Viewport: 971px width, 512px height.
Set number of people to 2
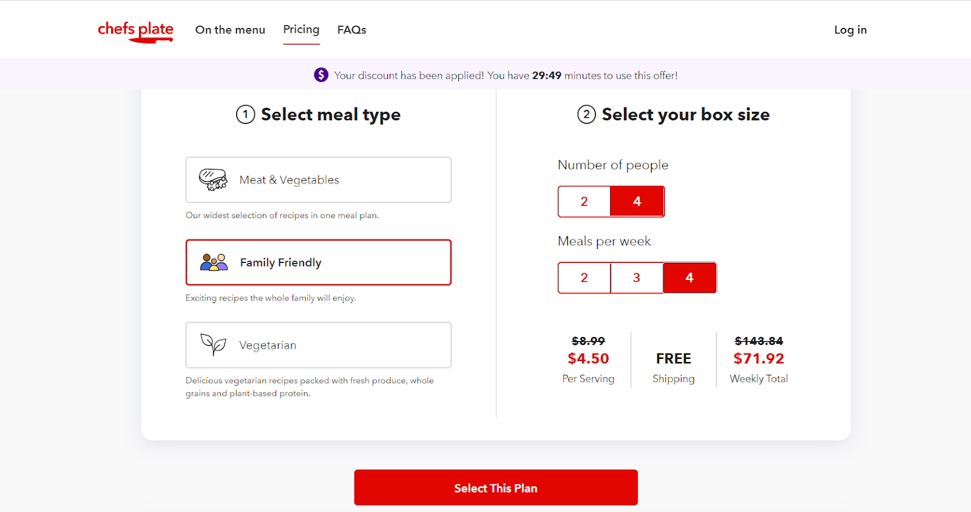point(584,202)
